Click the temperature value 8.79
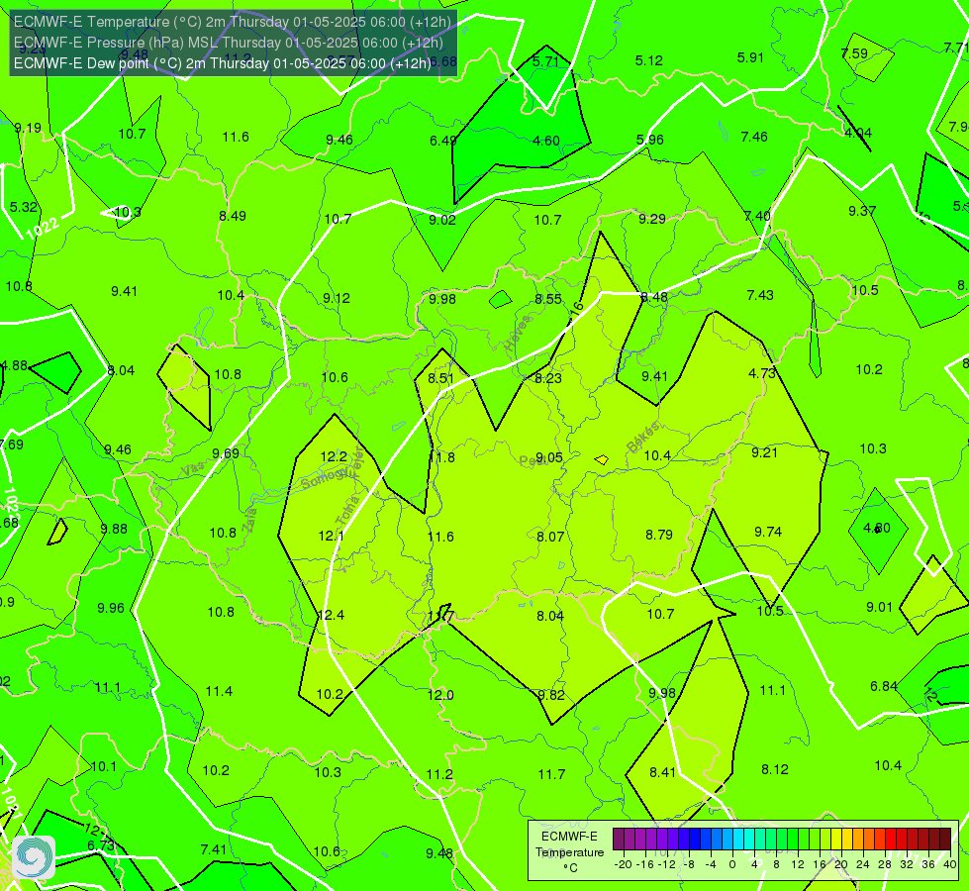Screen dimensions: 969x891 pyautogui.click(x=659, y=535)
